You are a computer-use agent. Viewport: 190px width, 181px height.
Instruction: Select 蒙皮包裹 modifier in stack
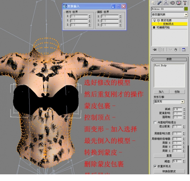[166, 20]
